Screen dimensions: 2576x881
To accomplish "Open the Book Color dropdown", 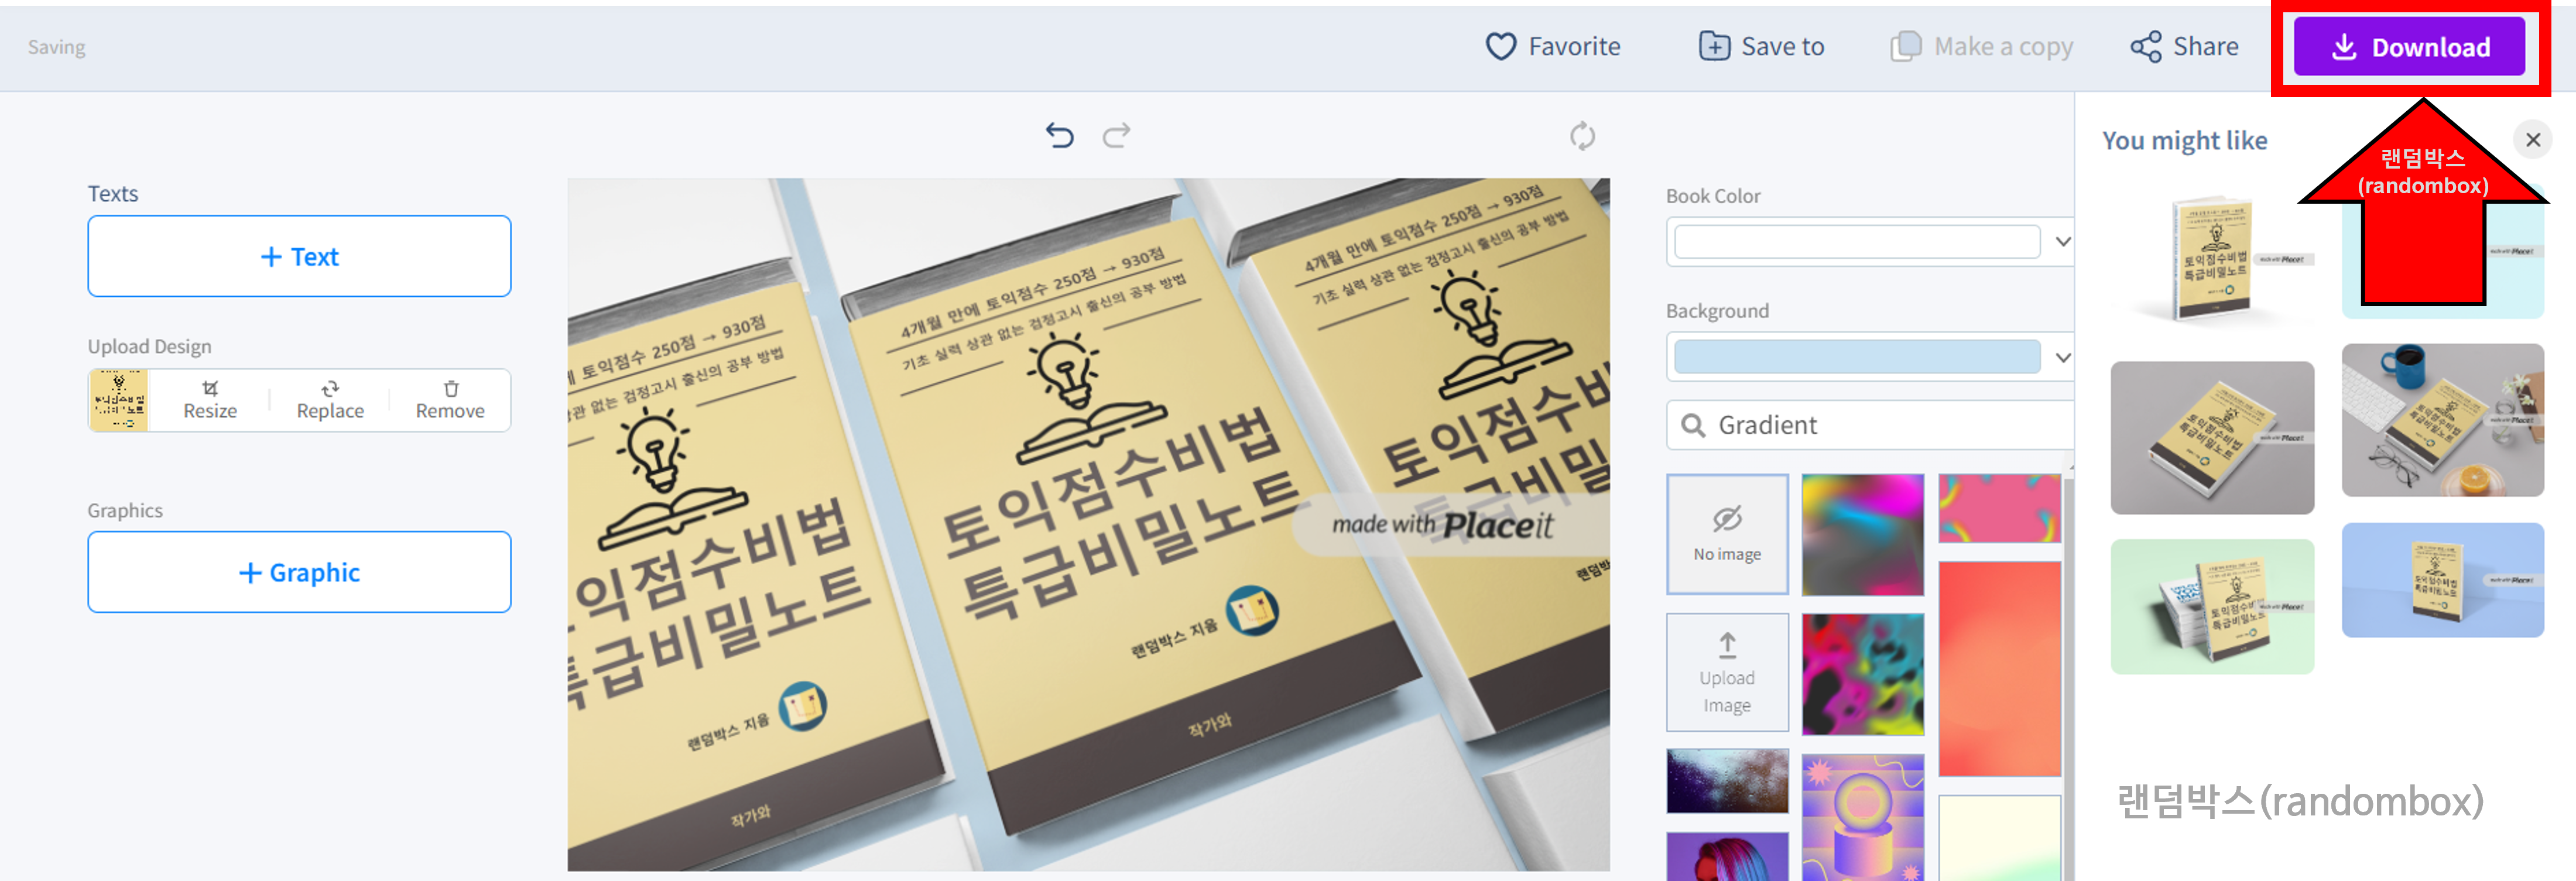I will click(2062, 241).
